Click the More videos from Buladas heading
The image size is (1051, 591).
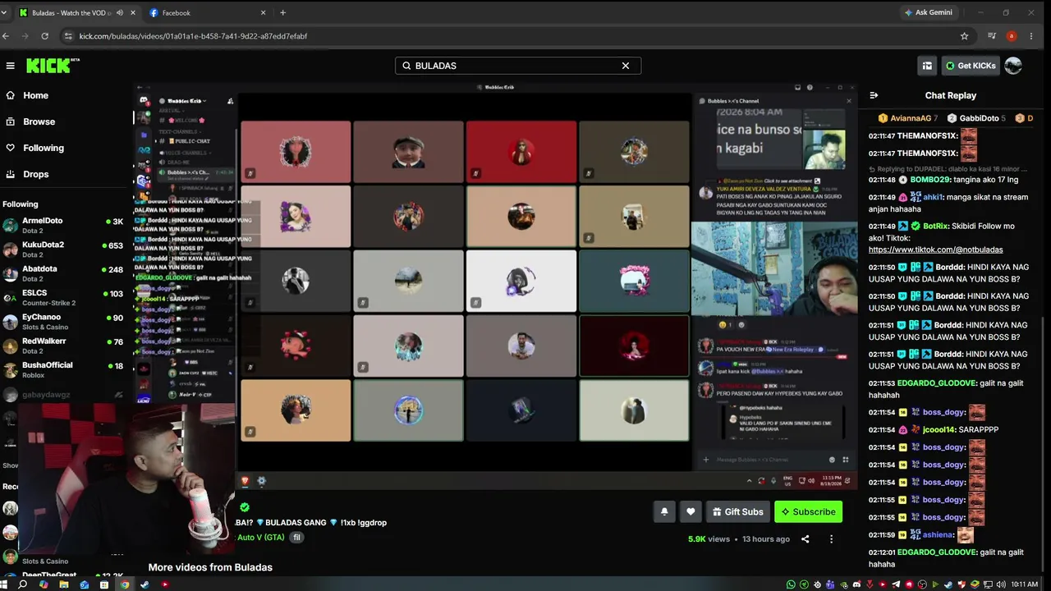coord(210,567)
